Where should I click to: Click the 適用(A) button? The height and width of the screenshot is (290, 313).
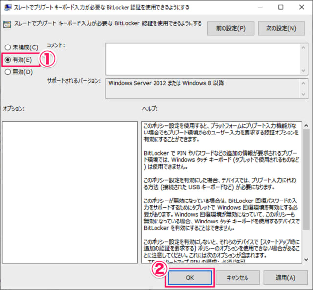[x=285, y=278]
